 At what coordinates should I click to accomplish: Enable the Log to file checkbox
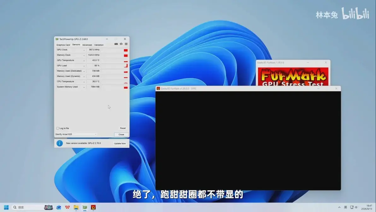pos(58,128)
